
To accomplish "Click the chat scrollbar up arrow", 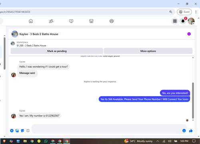I will pos(193,58).
